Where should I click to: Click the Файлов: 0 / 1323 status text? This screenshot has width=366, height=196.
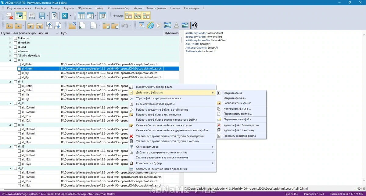(x=314, y=194)
